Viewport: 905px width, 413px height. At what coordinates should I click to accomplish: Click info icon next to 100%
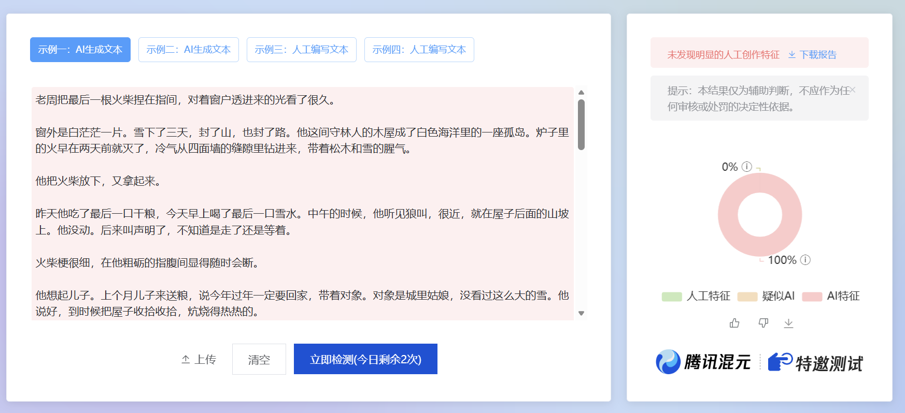[805, 260]
